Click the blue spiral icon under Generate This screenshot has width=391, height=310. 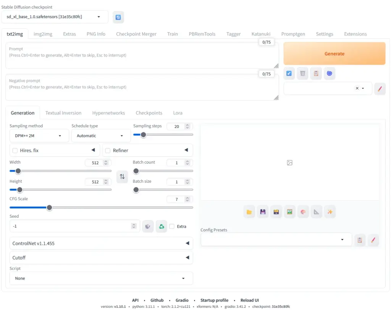point(329,73)
